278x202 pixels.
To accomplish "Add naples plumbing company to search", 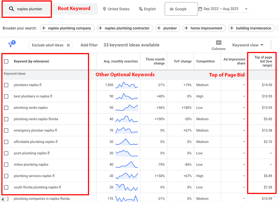I will 67,28.
